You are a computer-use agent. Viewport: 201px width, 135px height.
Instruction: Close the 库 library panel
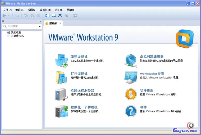(40, 21)
